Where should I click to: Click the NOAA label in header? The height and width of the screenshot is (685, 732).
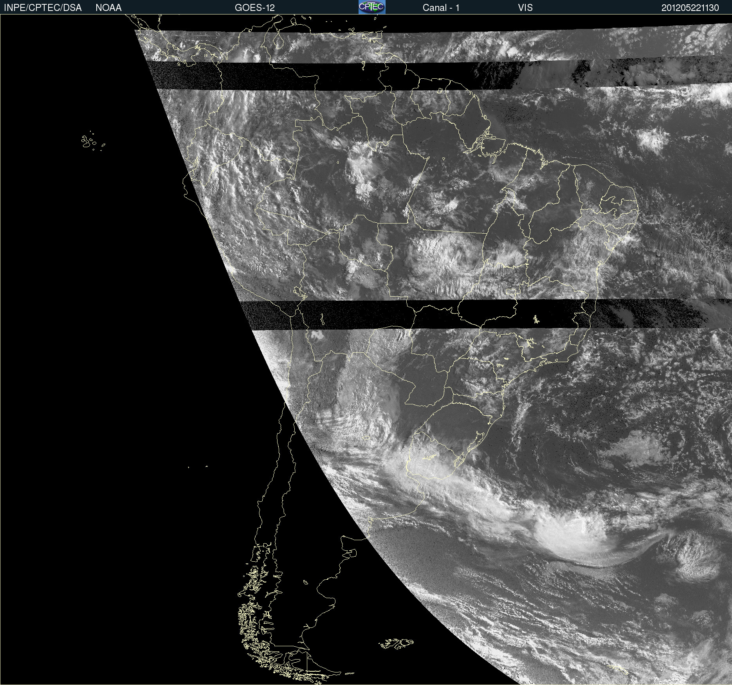tap(108, 8)
